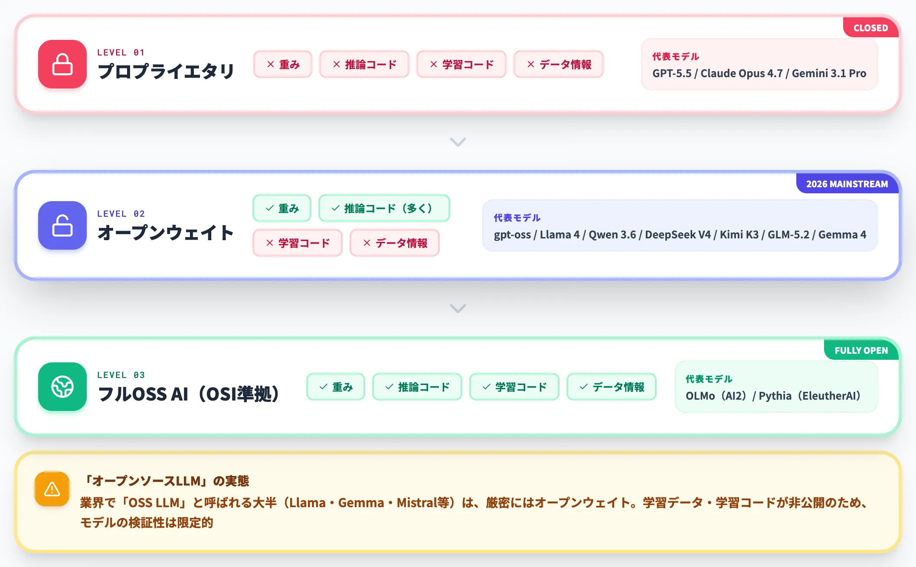The height and width of the screenshot is (567, 916).
Task: Click the CLOSED badge
Action: pyautogui.click(x=870, y=28)
